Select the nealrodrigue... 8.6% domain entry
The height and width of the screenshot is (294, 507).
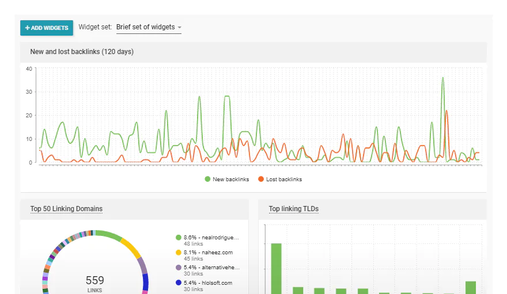pyautogui.click(x=207, y=240)
